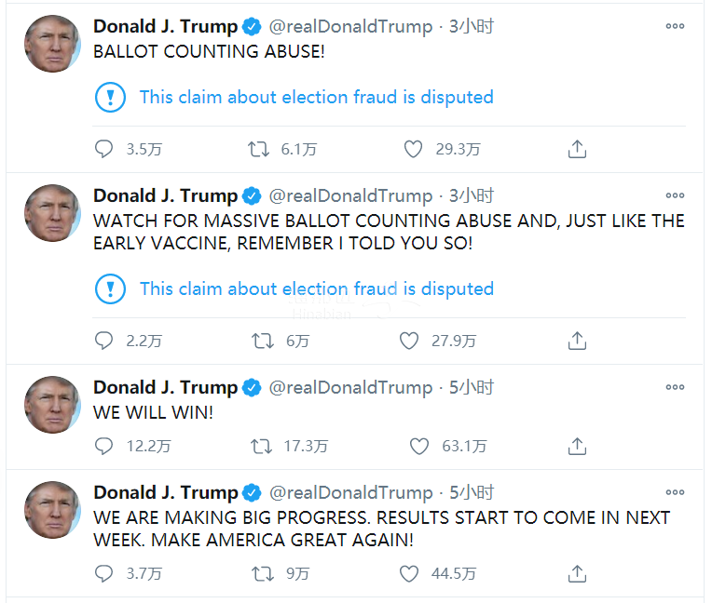
Task: Open disputed claim notice under first tweet
Action: [x=316, y=97]
